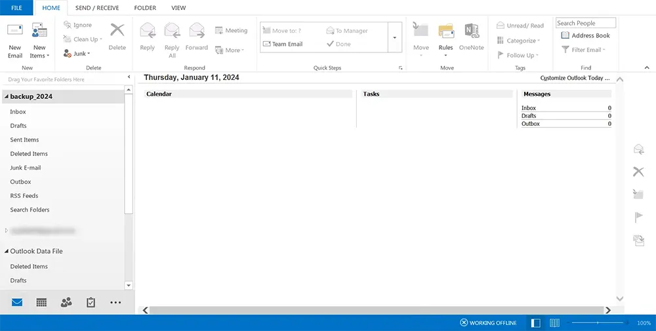The height and width of the screenshot is (331, 656).
Task: Click the New Email icon
Action: click(x=15, y=31)
